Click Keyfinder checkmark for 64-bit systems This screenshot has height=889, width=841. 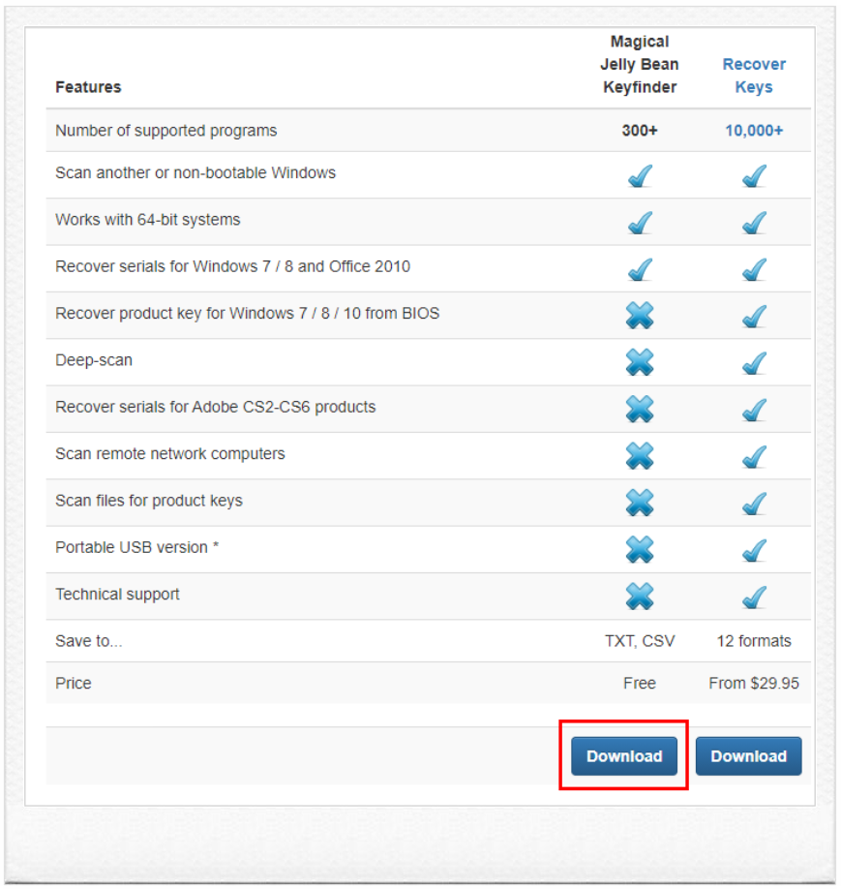coord(640,223)
